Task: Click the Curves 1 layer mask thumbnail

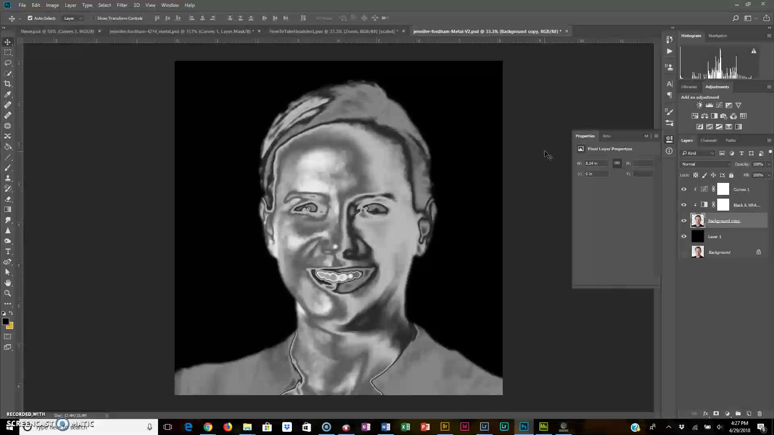Action: (x=723, y=189)
